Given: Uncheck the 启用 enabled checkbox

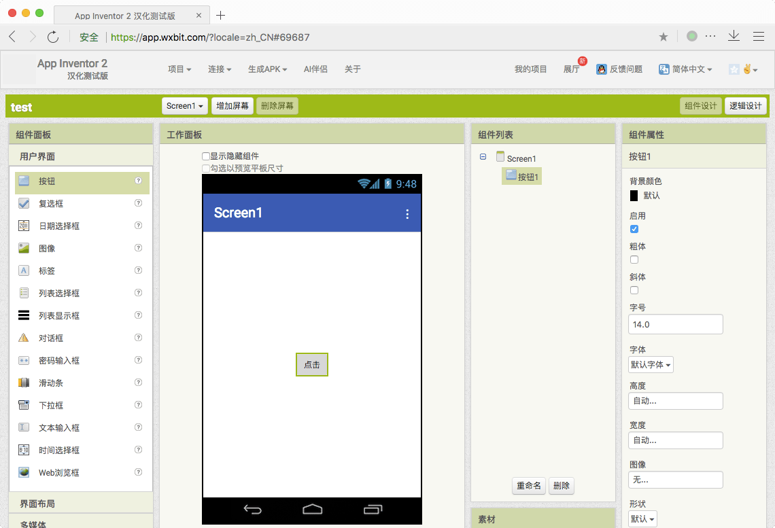Looking at the screenshot, I should pyautogui.click(x=634, y=229).
